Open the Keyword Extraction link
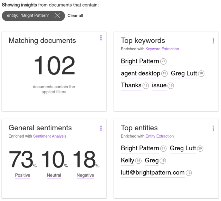This screenshot has height=201, width=221. click(162, 49)
